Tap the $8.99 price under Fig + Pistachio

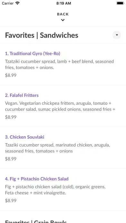click(x=11, y=201)
